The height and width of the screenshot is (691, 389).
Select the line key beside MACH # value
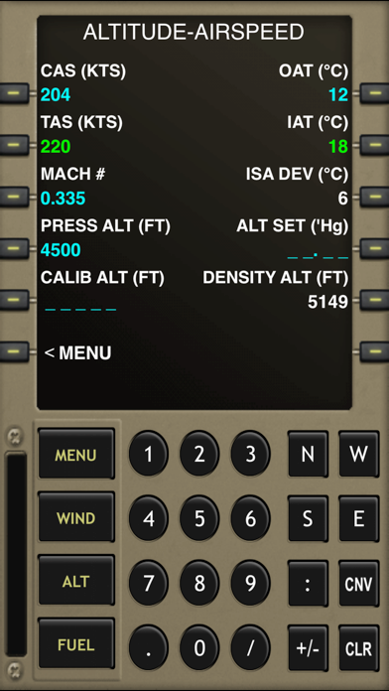point(14,197)
